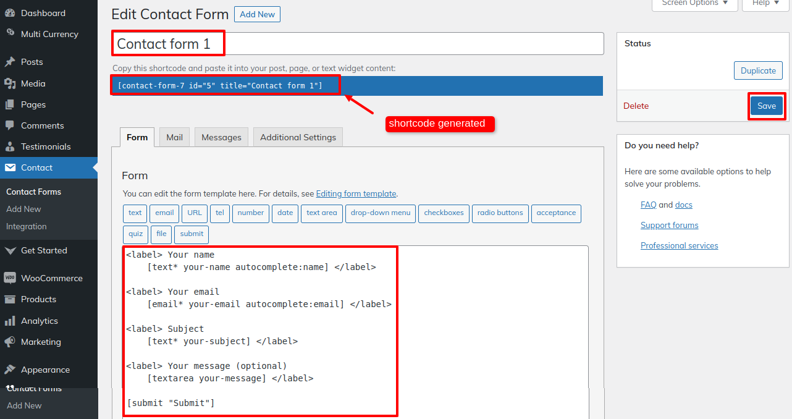Insert a checkboxes form tag
This screenshot has height=419, width=792.
click(444, 213)
